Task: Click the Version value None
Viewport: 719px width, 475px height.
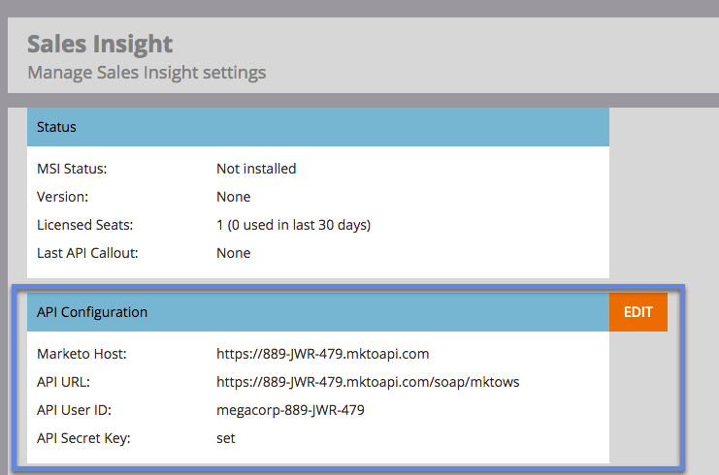Action: 234,197
